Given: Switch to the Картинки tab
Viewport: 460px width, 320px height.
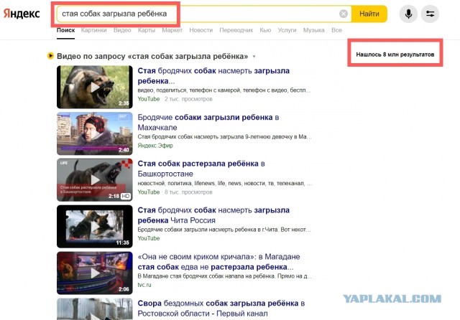Looking at the screenshot, I should point(94,30).
